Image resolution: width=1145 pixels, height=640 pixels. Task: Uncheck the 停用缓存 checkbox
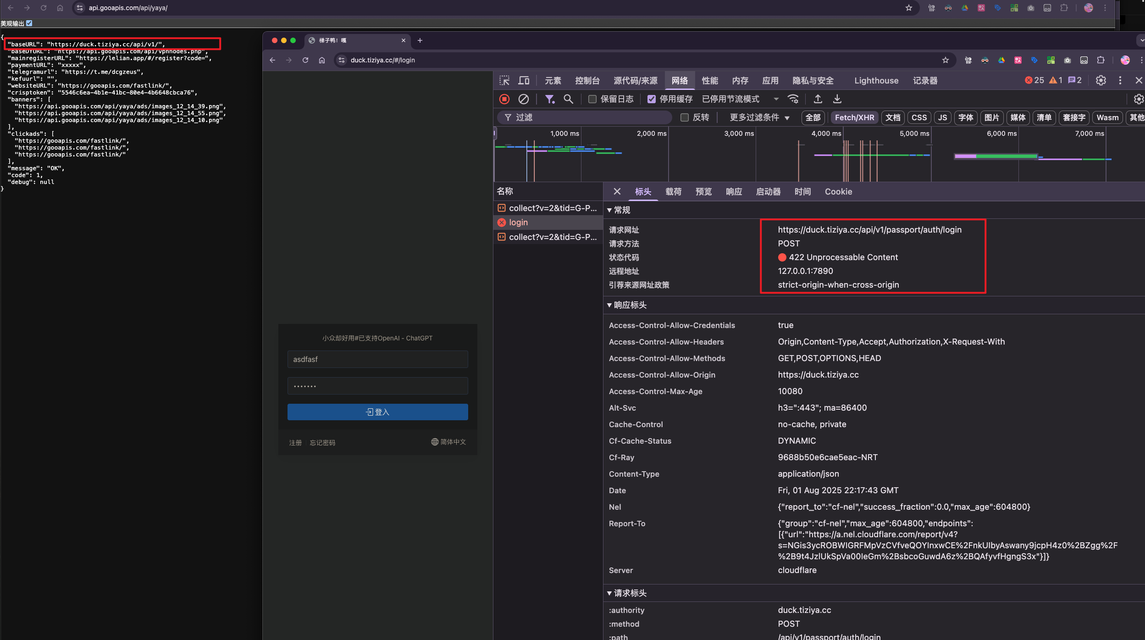point(652,99)
